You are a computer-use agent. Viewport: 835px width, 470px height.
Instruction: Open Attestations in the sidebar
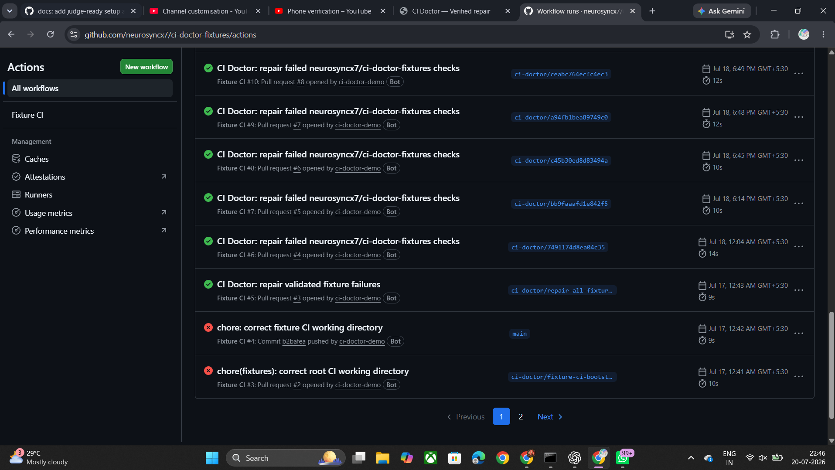[x=45, y=177]
